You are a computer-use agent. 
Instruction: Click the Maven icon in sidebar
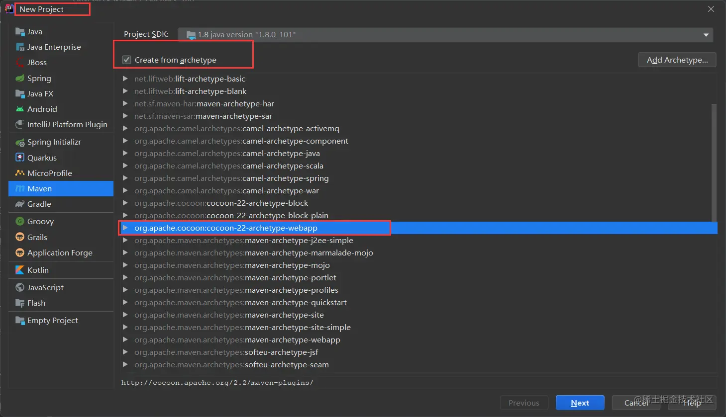coord(20,189)
